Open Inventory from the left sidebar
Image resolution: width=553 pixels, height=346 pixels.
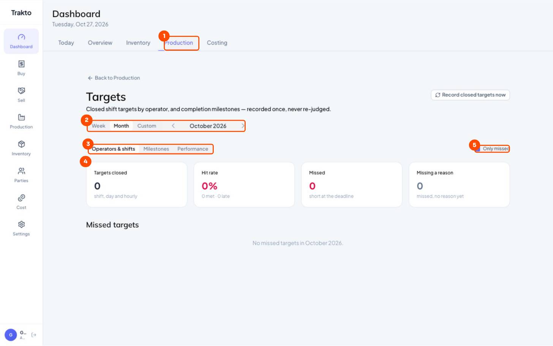pos(21,149)
